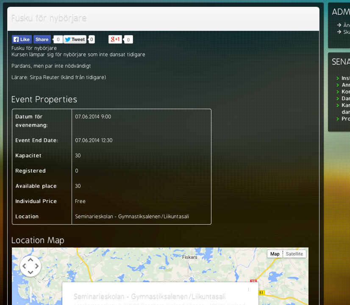Open the first link under ADM sidebar
Screen dimensions: 350x305
coord(346,25)
